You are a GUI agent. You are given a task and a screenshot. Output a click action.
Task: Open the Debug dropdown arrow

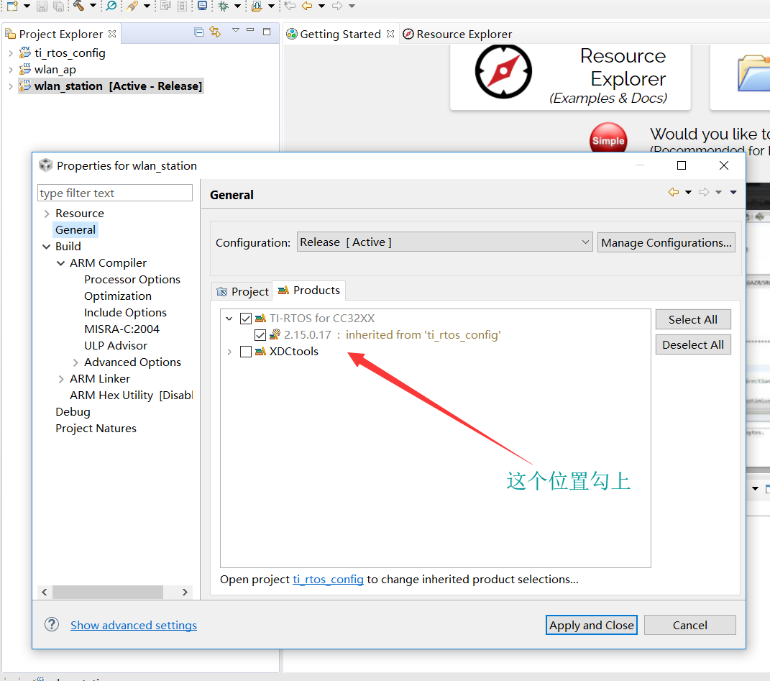[x=238, y=6]
